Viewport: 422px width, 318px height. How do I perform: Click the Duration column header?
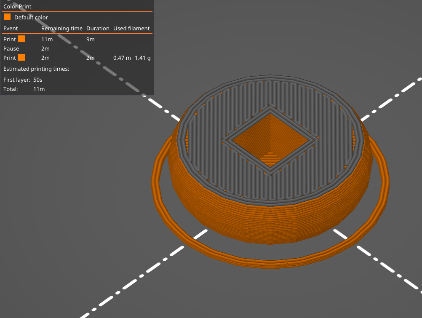[x=98, y=28]
